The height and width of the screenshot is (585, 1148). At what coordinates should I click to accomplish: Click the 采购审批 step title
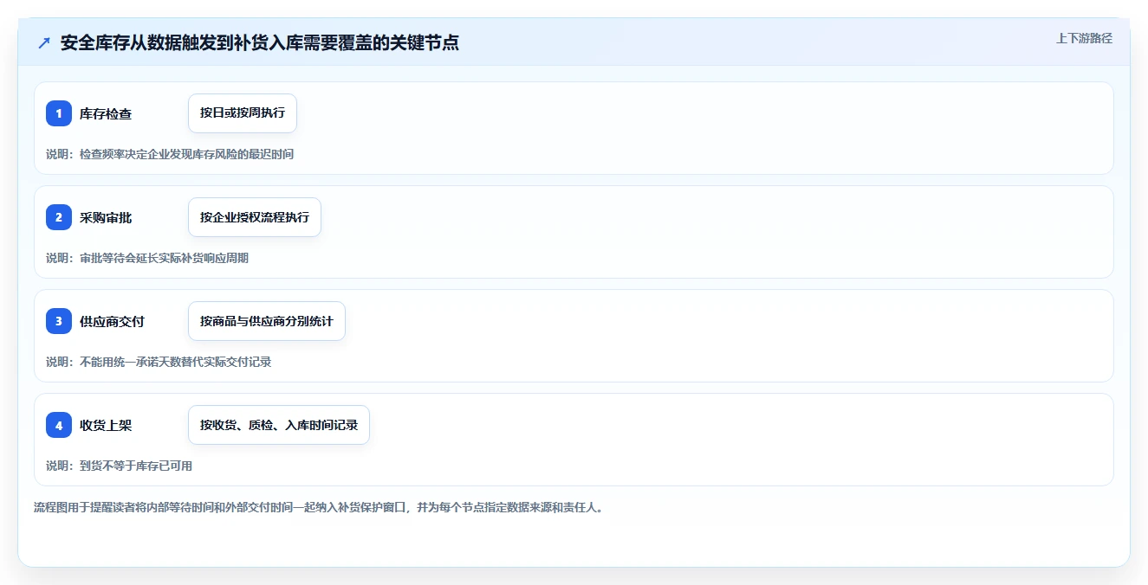coord(106,217)
